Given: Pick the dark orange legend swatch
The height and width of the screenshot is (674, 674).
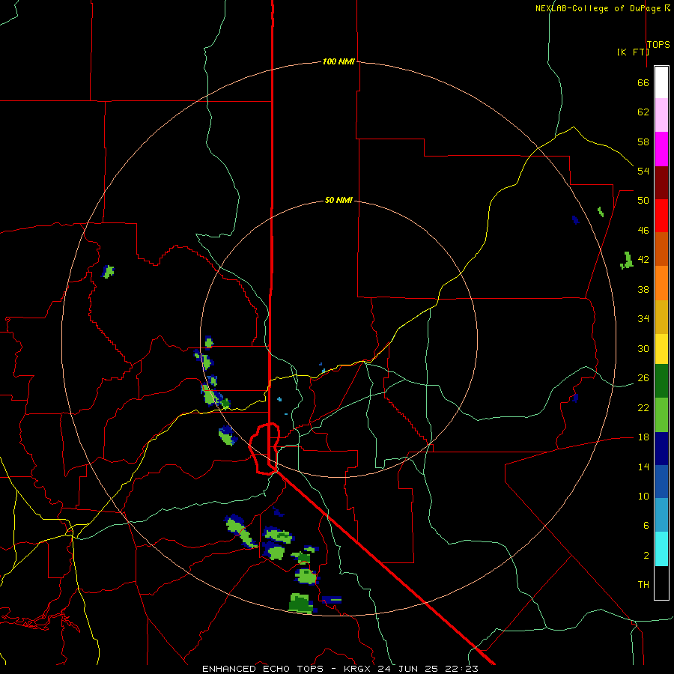Looking at the screenshot, I should point(661,249).
